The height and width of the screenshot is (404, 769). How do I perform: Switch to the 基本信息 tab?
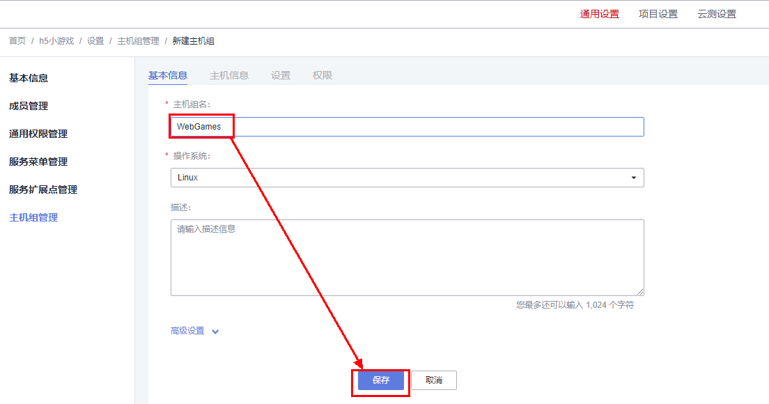click(x=168, y=75)
